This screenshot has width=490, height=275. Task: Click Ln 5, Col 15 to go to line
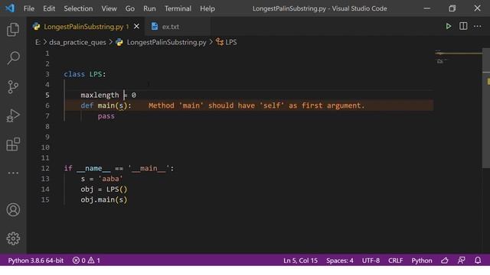(300, 260)
